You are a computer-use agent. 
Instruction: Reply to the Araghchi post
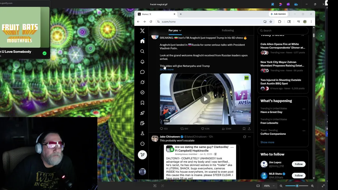pyautogui.click(x=161, y=129)
